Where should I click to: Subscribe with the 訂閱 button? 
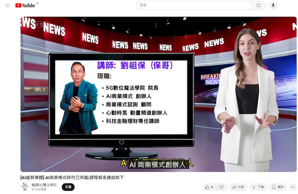tap(68, 187)
